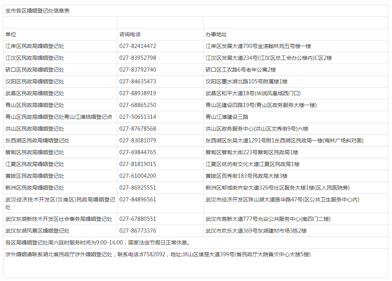This screenshot has width=392, height=281.
Task: Click phone number 027-82414472
Action: [138, 46]
